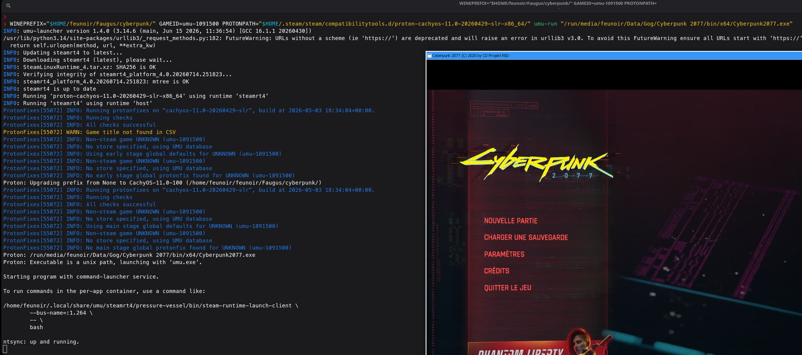Click 'To run commands in the per-app container' line
Image resolution: width=802 pixels, height=355 pixels.
pos(104,291)
